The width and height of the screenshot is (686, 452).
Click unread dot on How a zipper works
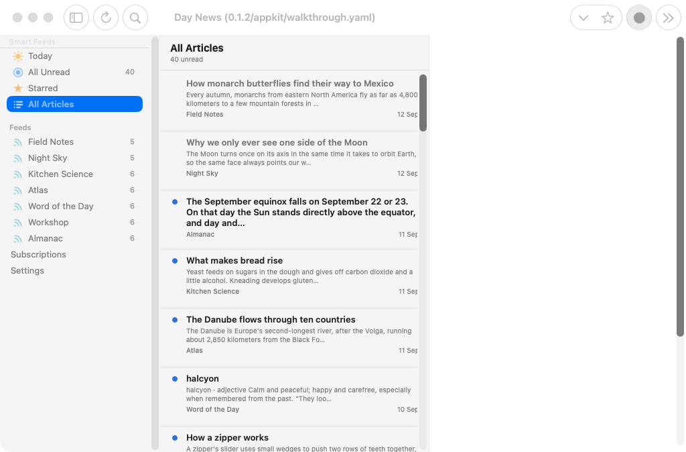(x=175, y=438)
